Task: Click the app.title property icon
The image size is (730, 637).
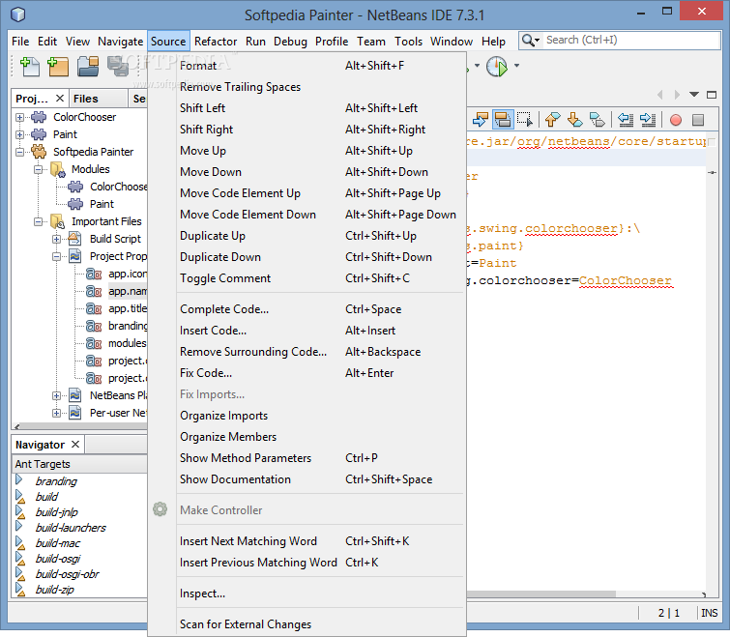Action: pyautogui.click(x=94, y=308)
